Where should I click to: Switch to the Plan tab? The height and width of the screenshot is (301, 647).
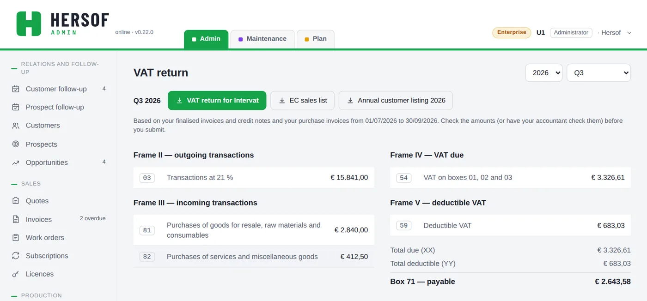(316, 39)
